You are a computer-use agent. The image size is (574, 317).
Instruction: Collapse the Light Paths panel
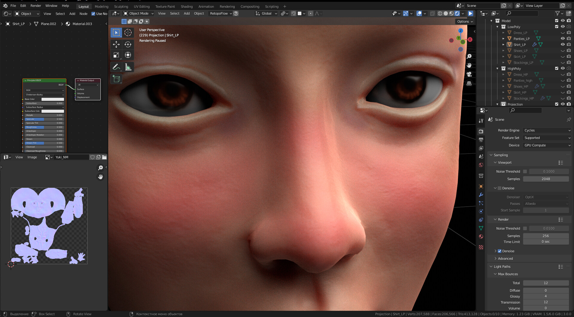pyautogui.click(x=492, y=266)
